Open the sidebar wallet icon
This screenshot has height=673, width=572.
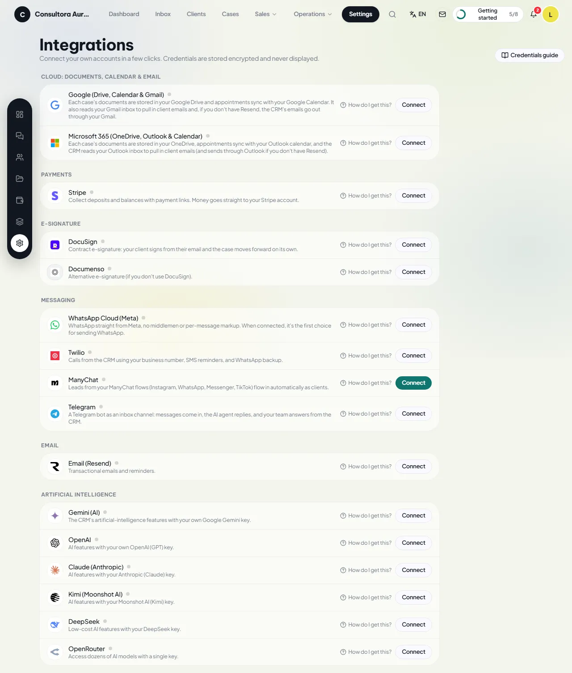[x=20, y=200]
